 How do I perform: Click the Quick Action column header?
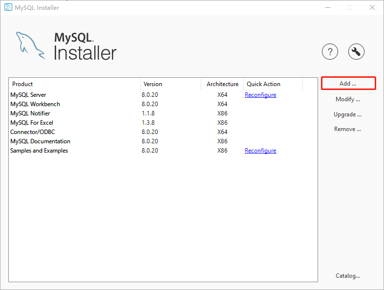coord(273,84)
